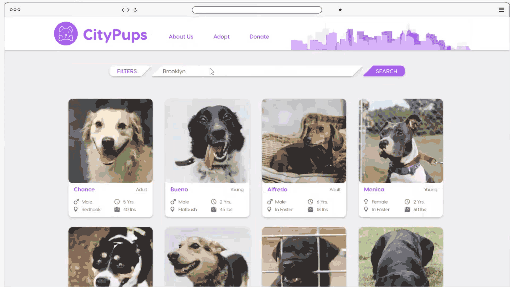Click the clock icon beside 6 Yrs.
The height and width of the screenshot is (287, 510).
[x=310, y=202]
